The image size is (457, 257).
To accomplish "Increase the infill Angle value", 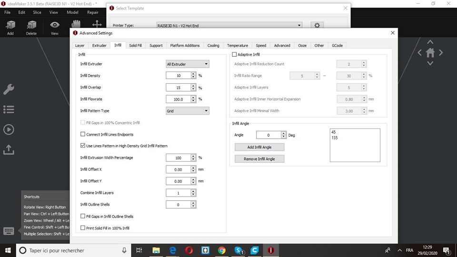I will 284,133.
